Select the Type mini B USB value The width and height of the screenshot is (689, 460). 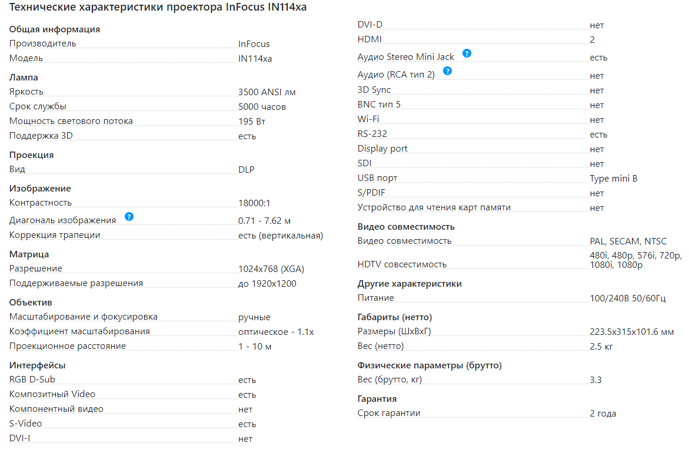pos(614,179)
